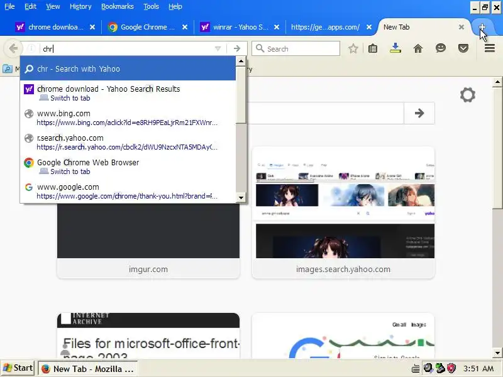
Task: Switch to the chrome download Yahoo tab
Action: coord(55,27)
